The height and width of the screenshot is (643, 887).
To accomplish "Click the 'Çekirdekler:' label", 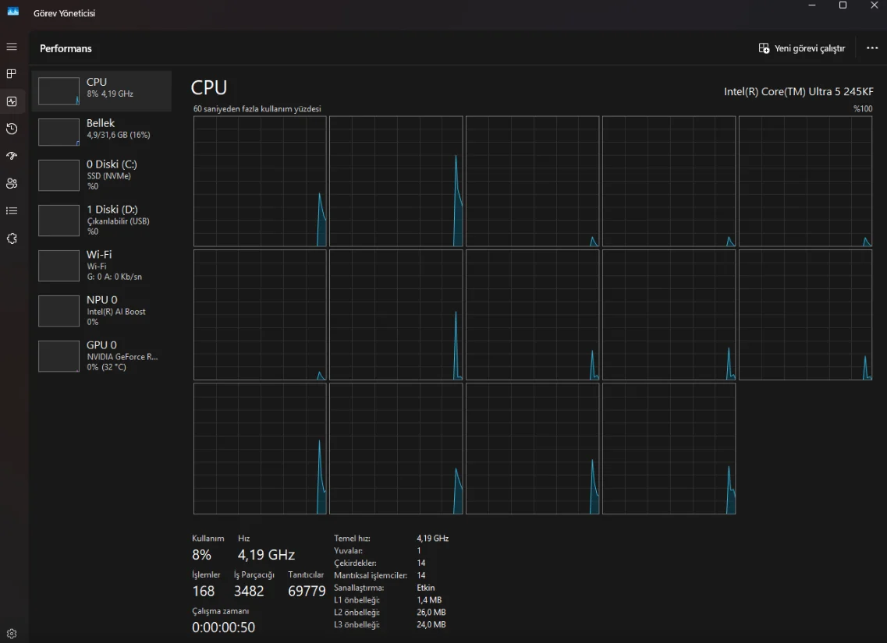I will [x=355, y=564].
